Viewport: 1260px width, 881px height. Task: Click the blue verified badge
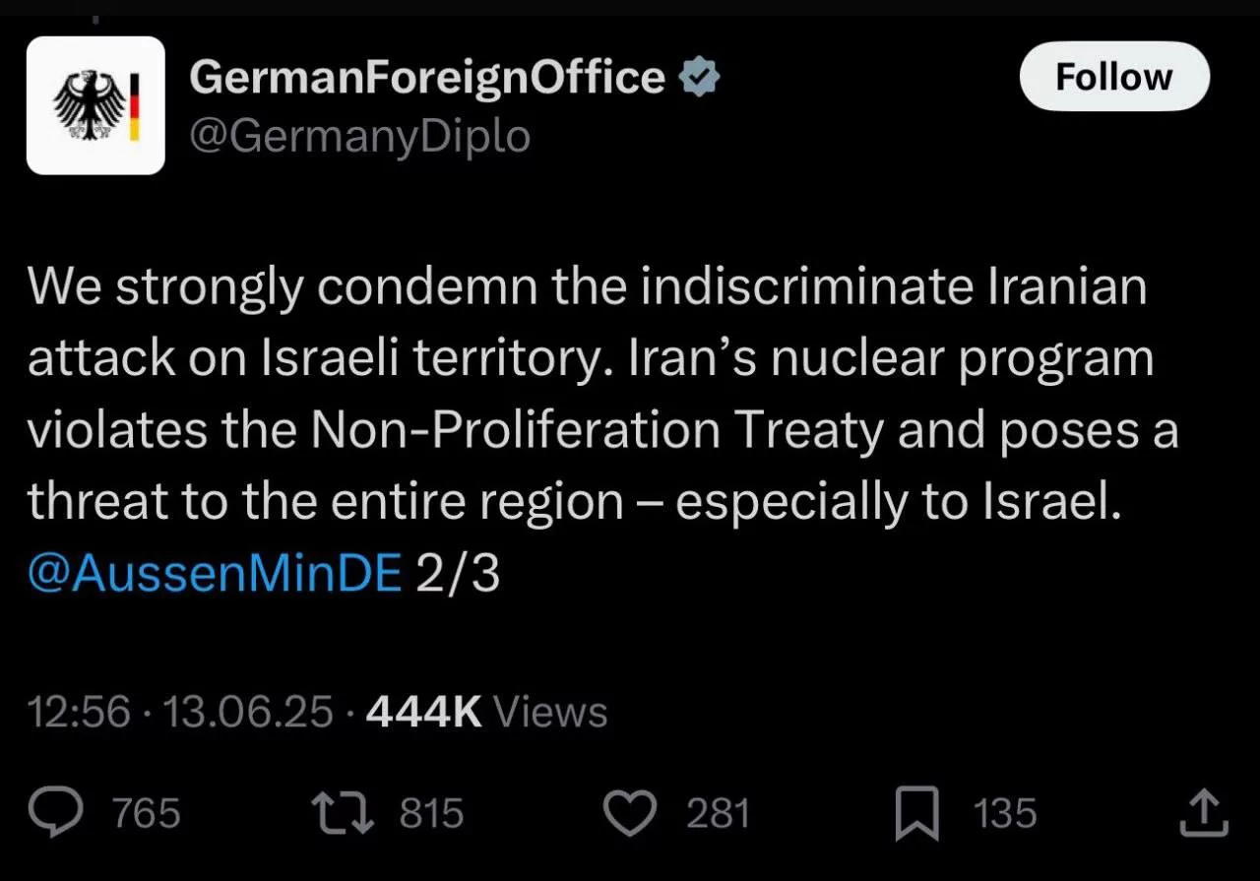pos(700,77)
